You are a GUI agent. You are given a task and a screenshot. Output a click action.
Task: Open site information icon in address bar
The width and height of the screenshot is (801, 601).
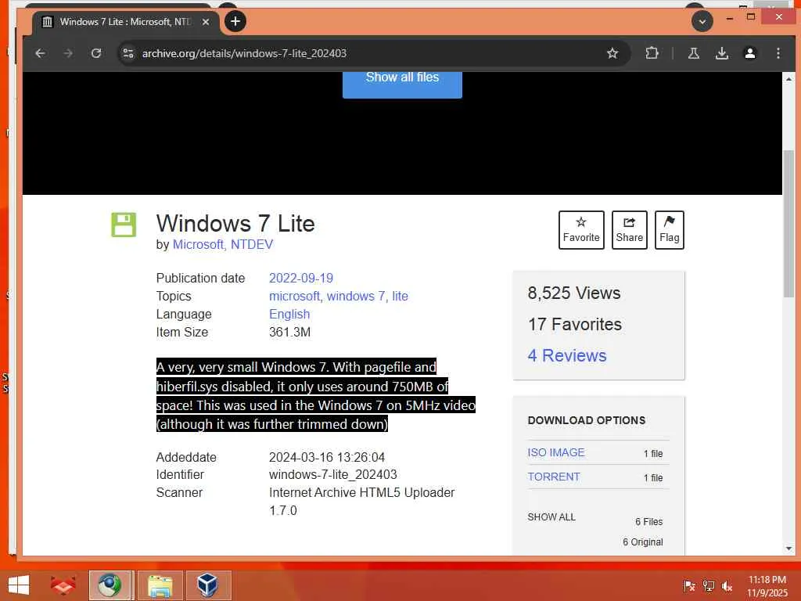coord(128,53)
